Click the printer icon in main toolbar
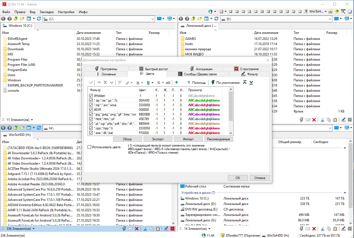Image resolution: width=354 pixels, height=238 pixels. (331, 11)
